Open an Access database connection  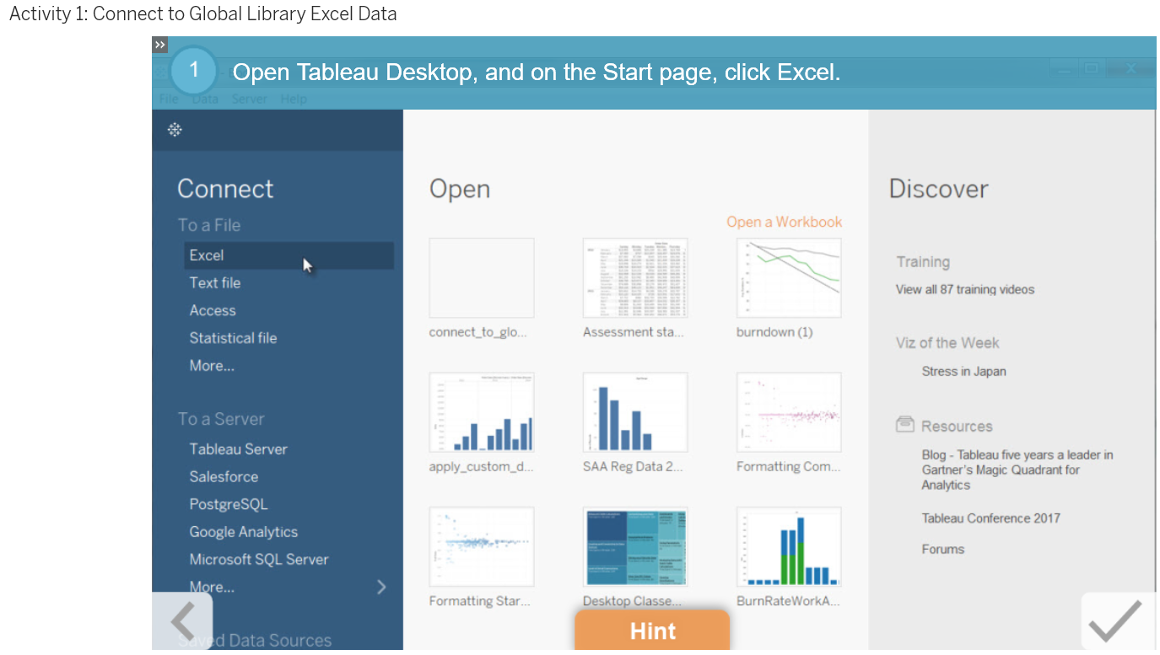click(212, 310)
